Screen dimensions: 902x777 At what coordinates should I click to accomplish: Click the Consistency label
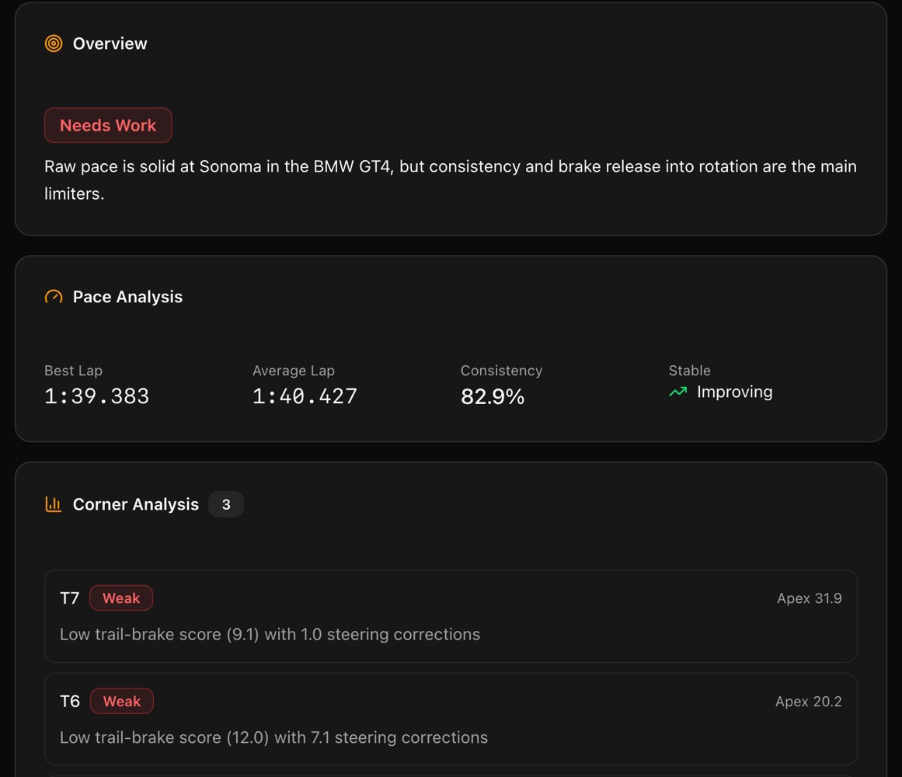(502, 371)
